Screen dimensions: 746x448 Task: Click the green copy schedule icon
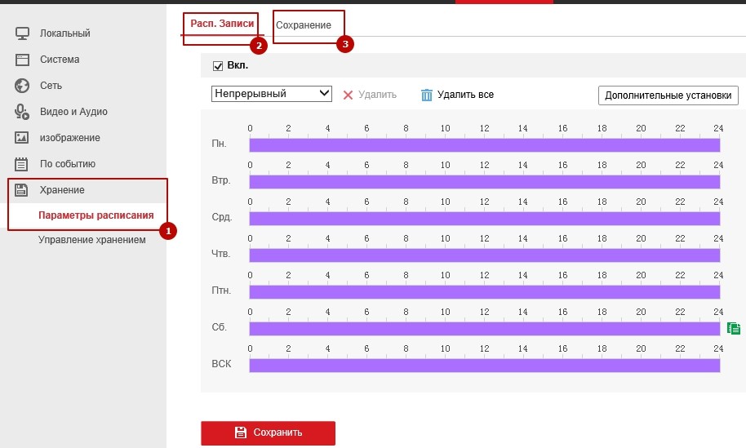pyautogui.click(x=734, y=328)
